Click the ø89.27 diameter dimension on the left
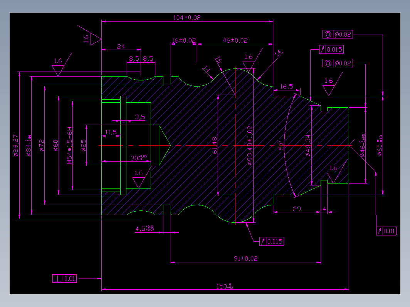Image resolution: width=410 pixels, height=307 pixels. 16,145
